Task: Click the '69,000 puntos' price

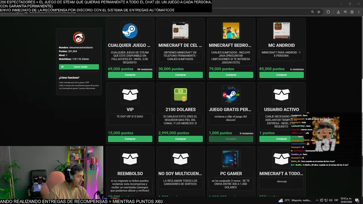Action: 121,69
